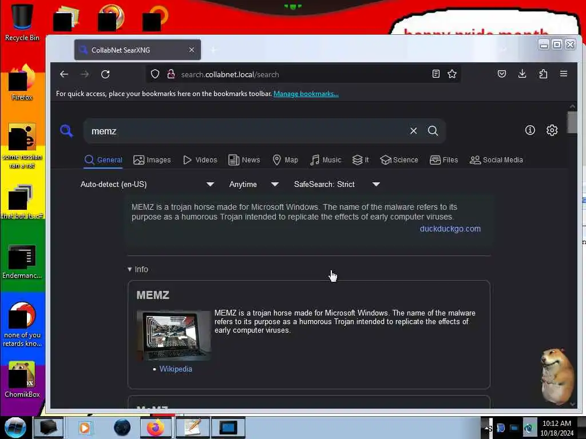
Task: Open the Auto-detect (en-US) language dropdown
Action: (147, 185)
